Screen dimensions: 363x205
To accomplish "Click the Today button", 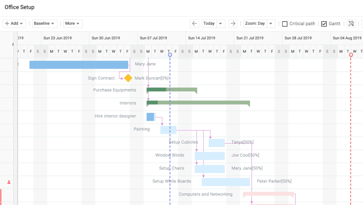I will [x=209, y=24].
